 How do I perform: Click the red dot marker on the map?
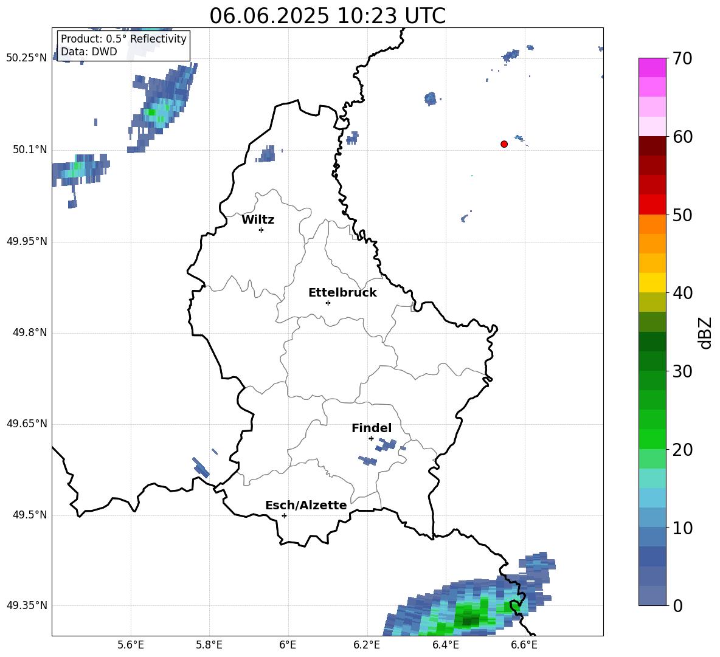504,144
